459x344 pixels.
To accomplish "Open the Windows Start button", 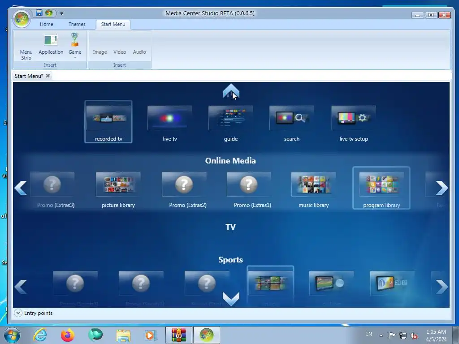I will [12, 335].
